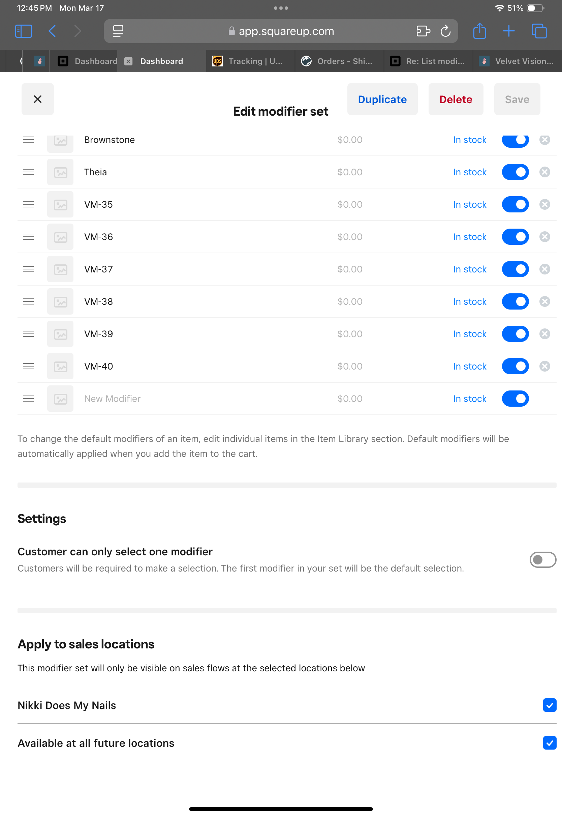The width and height of the screenshot is (562, 816).
Task: Remove the VM-40 modifier with its X icon
Action: coord(544,366)
